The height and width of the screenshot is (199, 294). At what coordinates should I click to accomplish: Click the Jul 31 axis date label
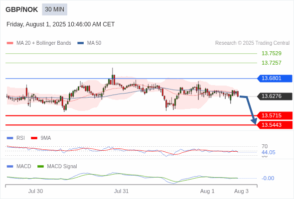(121, 192)
